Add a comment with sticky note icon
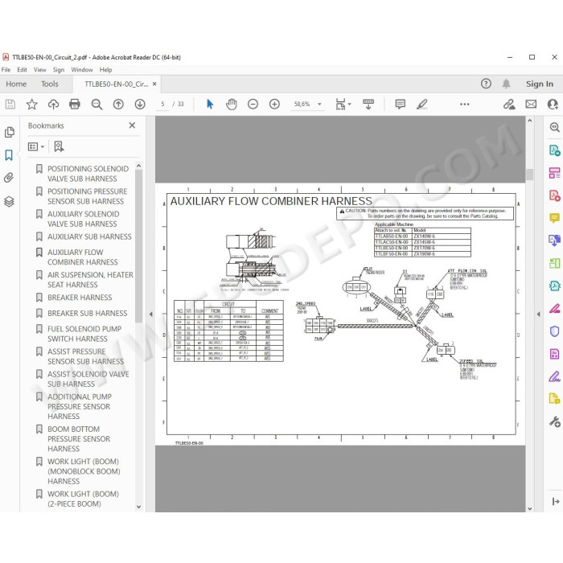The width and height of the screenshot is (563, 563). 400,104
